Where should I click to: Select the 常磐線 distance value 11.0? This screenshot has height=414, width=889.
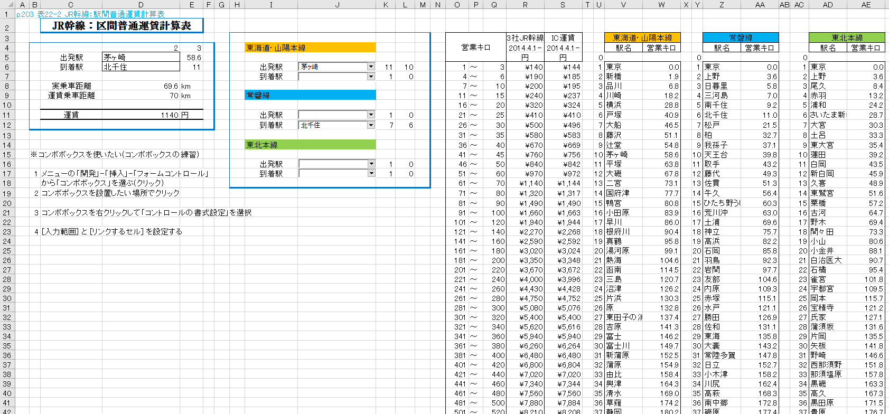pyautogui.click(x=760, y=115)
